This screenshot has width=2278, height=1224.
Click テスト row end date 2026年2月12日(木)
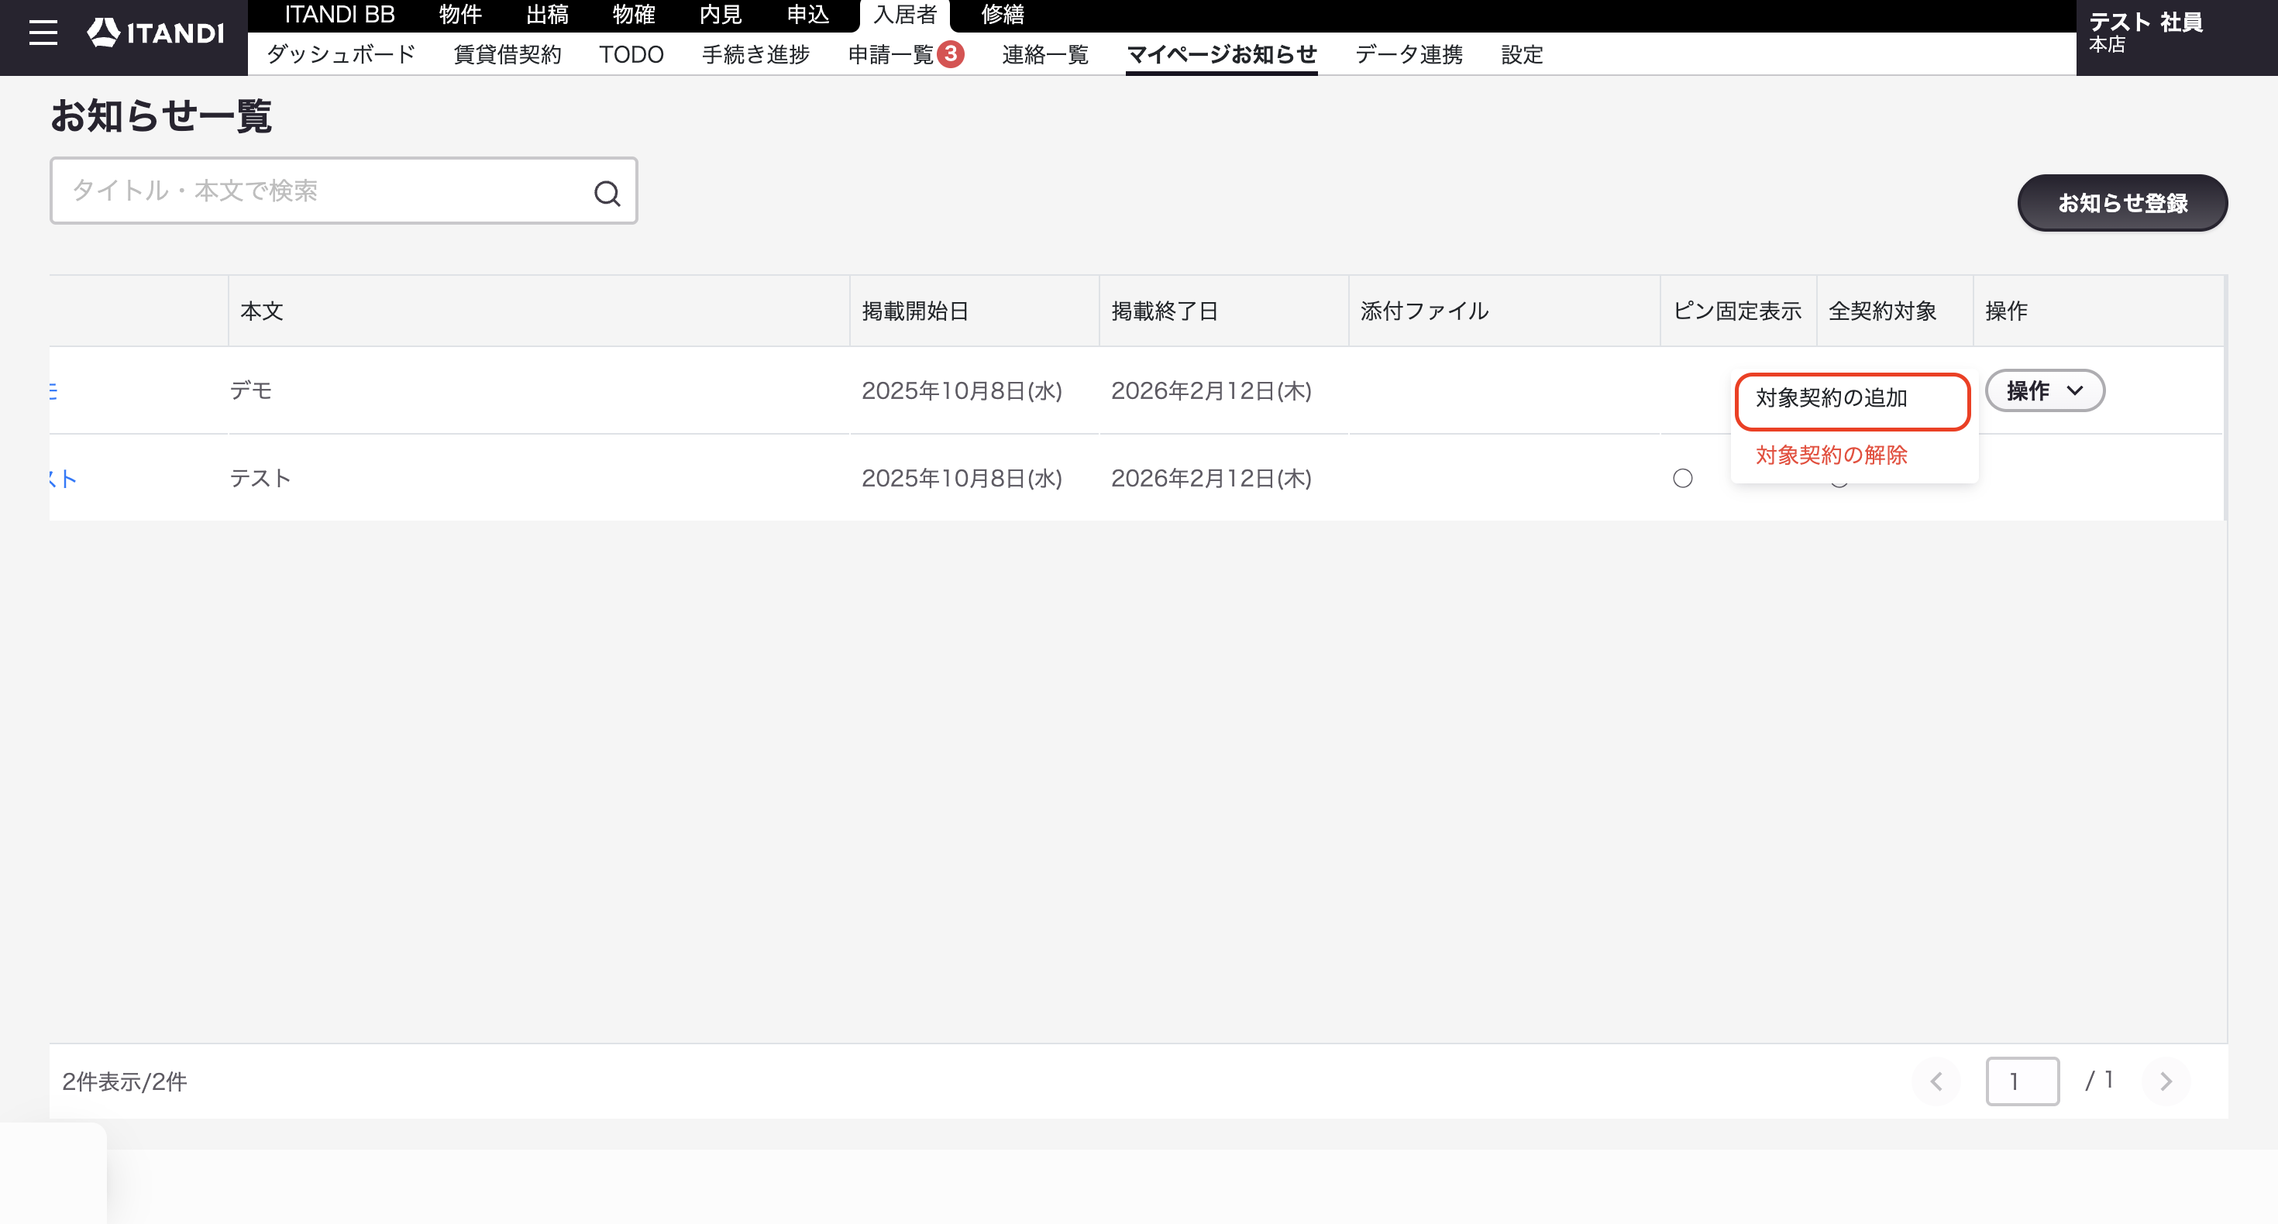click(x=1212, y=479)
